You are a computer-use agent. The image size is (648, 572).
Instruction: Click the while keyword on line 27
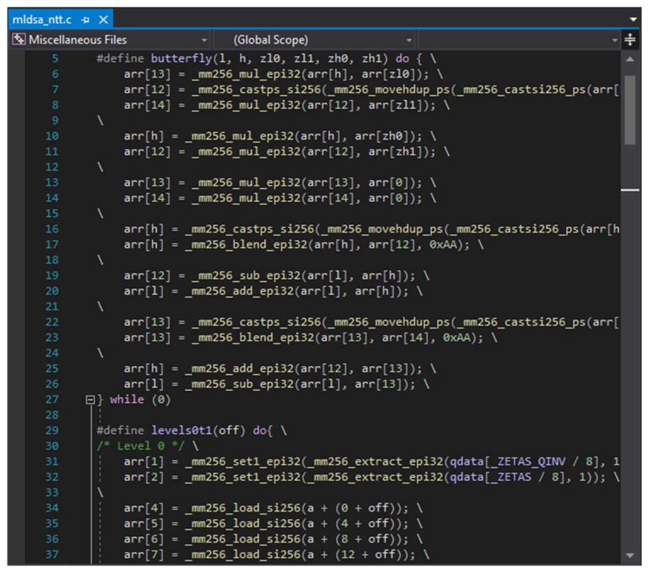click(127, 399)
